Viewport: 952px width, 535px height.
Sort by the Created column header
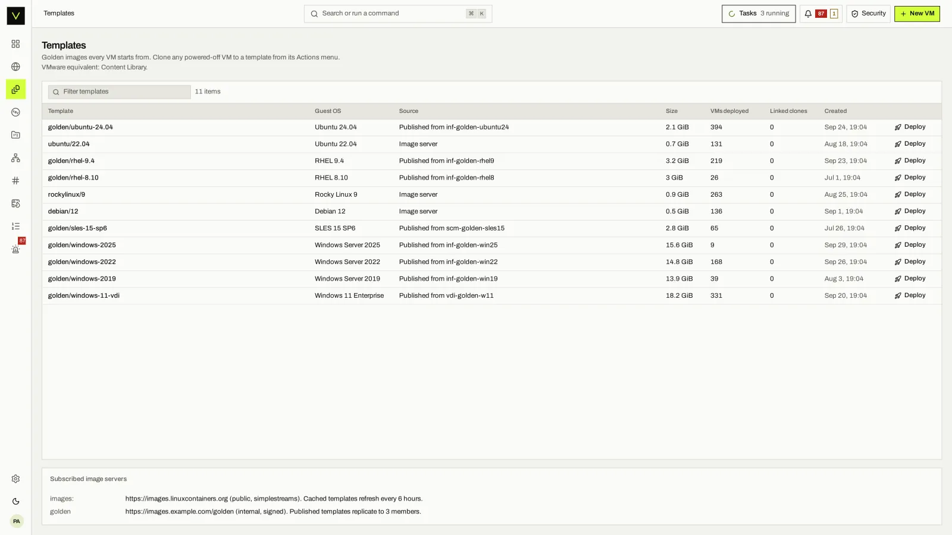[835, 111]
